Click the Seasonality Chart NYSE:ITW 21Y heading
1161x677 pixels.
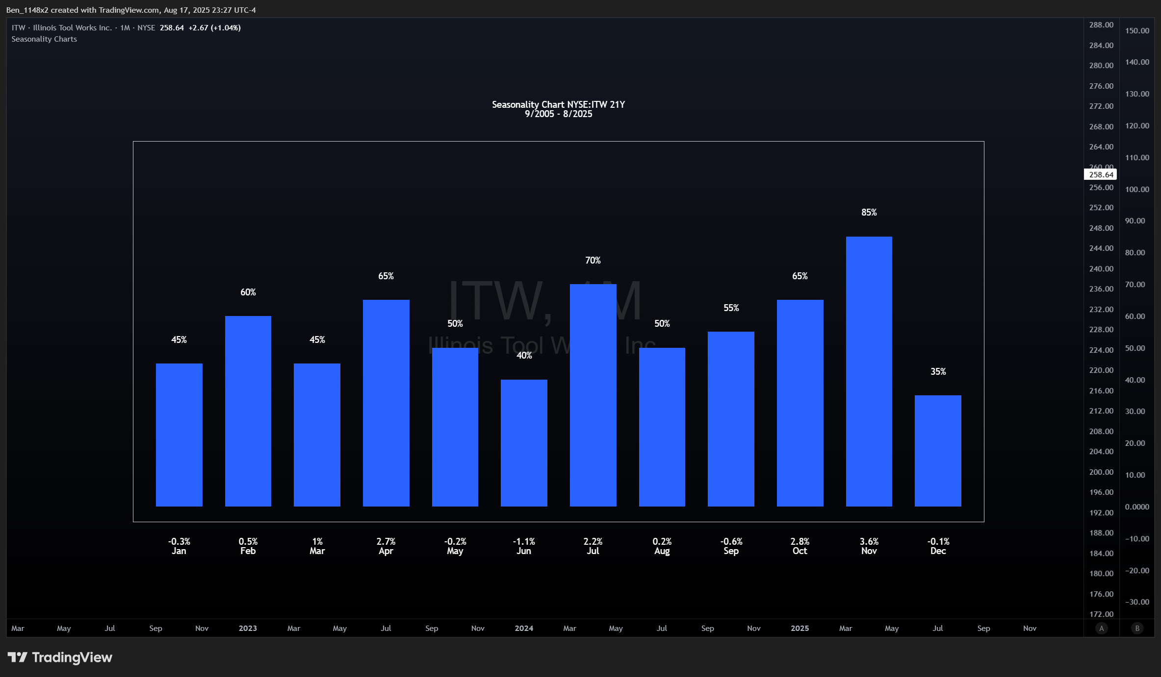click(x=558, y=105)
